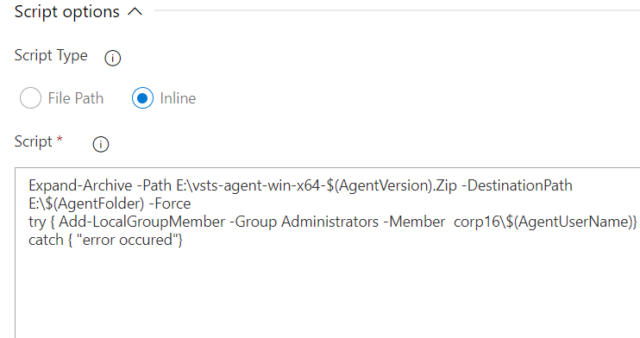This screenshot has width=640, height=338.
Task: Click the Inline option label
Action: [178, 98]
